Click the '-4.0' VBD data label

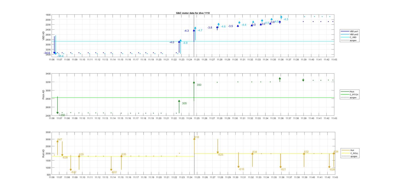pyautogui.click(x=172, y=42)
